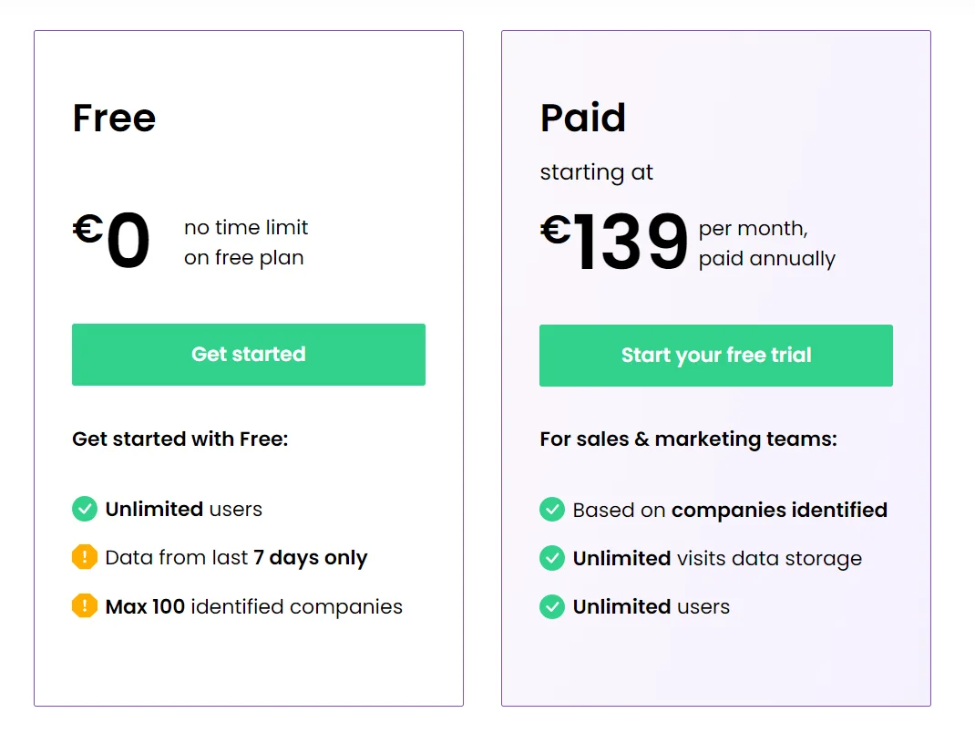Click the green Get started button

pos(248,355)
